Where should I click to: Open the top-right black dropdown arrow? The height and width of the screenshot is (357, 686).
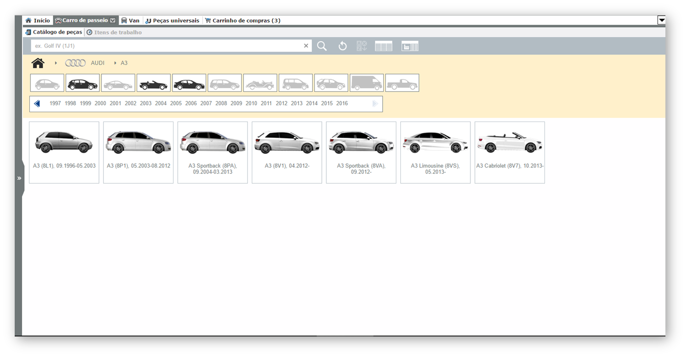[x=661, y=20]
